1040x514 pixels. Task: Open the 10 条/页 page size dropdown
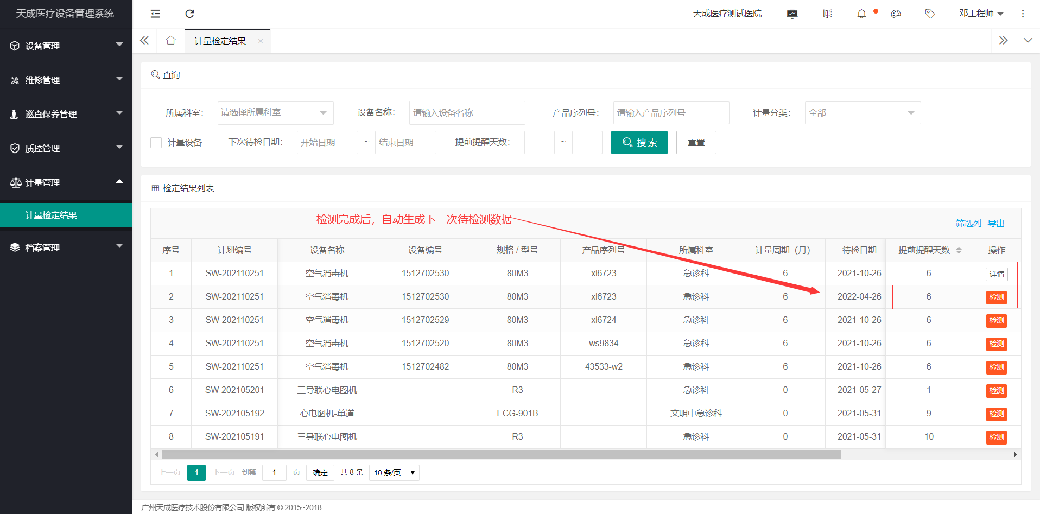coord(394,473)
